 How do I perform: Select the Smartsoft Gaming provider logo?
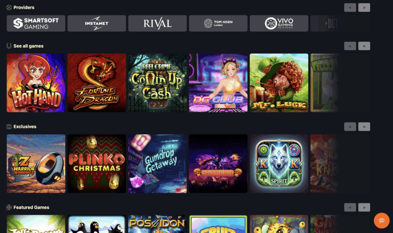tap(36, 23)
